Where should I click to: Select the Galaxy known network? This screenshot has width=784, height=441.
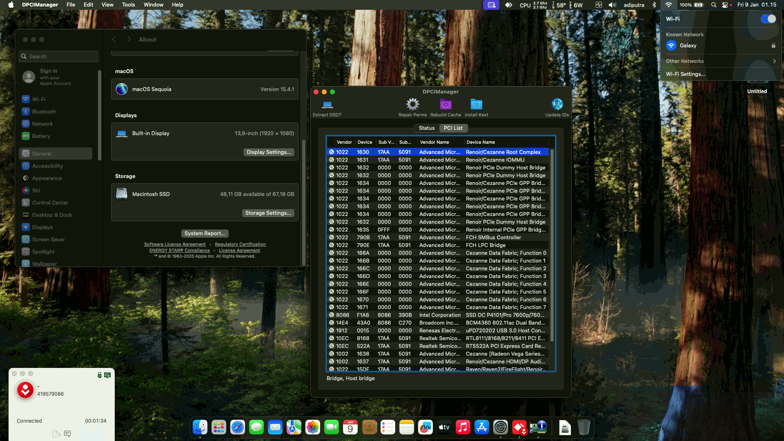688,46
